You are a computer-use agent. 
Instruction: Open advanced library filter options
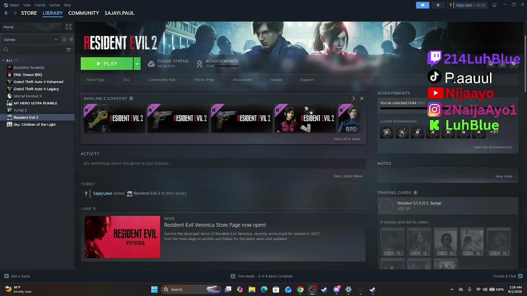click(68, 50)
